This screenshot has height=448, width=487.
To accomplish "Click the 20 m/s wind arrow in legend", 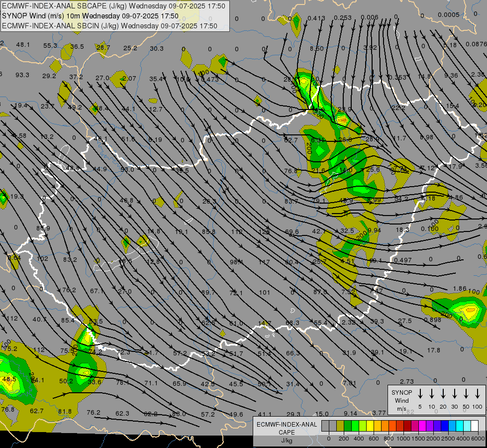I will click(443, 394).
